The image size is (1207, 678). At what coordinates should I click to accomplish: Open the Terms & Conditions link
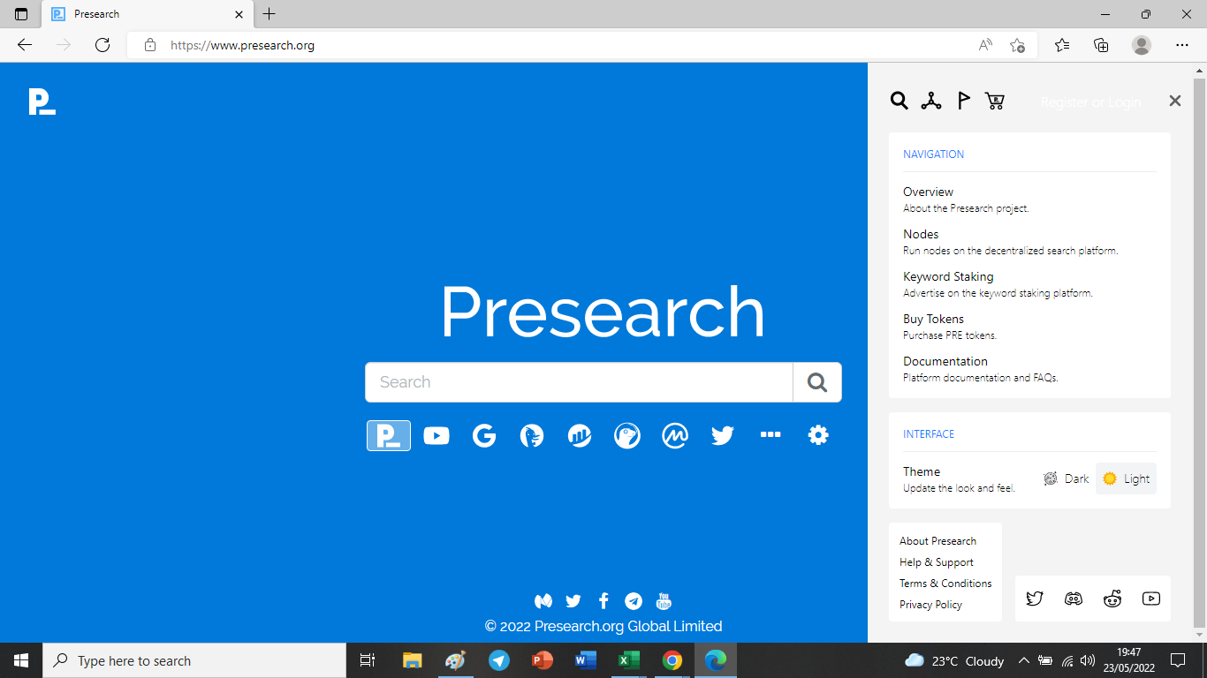(x=945, y=584)
